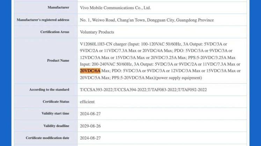This screenshot has width=261, height=146.
Task: Click the 'Validity start time' label
Action: coord(56,114)
